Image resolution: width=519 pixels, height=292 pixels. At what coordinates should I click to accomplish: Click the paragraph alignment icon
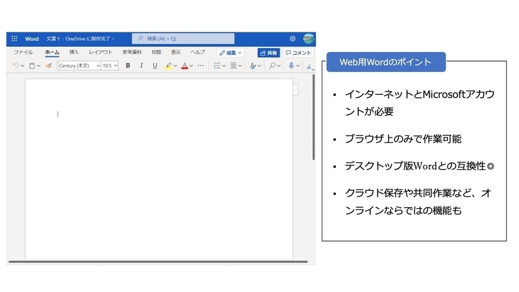[x=234, y=66]
